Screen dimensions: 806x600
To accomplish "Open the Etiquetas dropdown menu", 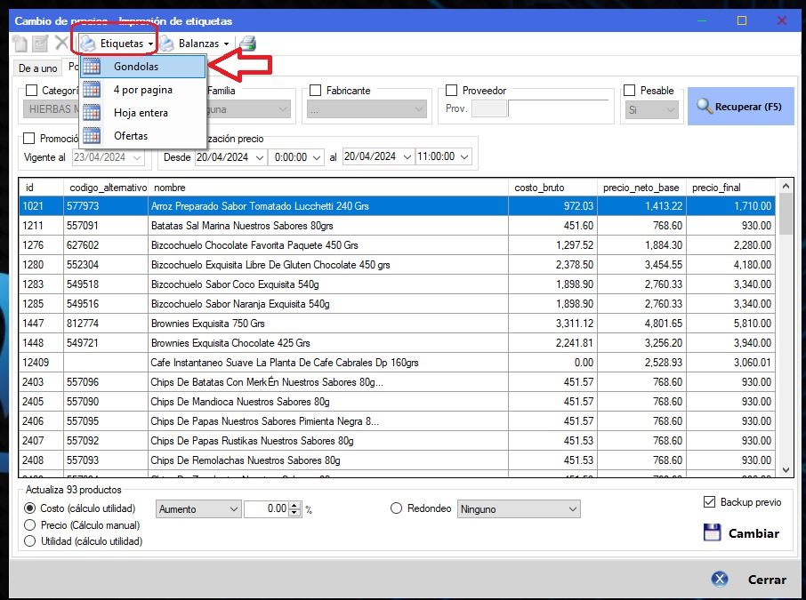I will [117, 44].
